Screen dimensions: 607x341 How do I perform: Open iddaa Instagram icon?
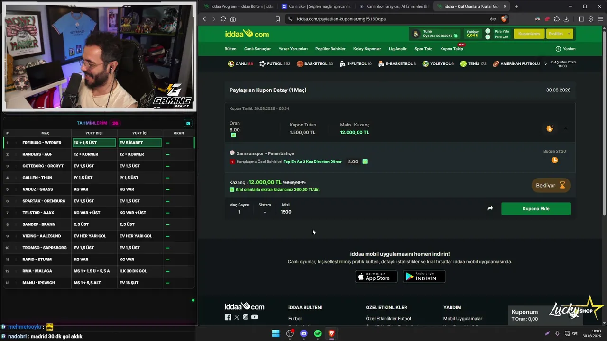[246, 317]
